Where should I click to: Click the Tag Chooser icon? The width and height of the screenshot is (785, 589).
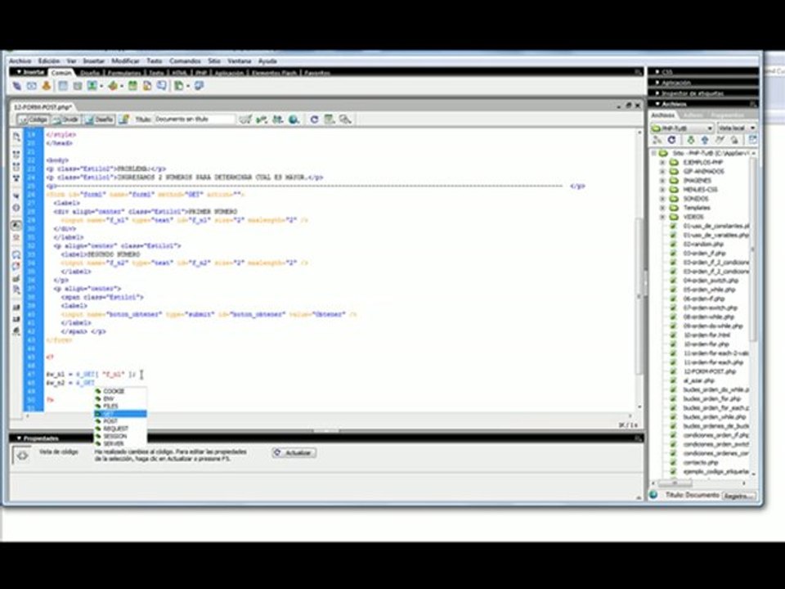pyautogui.click(x=200, y=86)
